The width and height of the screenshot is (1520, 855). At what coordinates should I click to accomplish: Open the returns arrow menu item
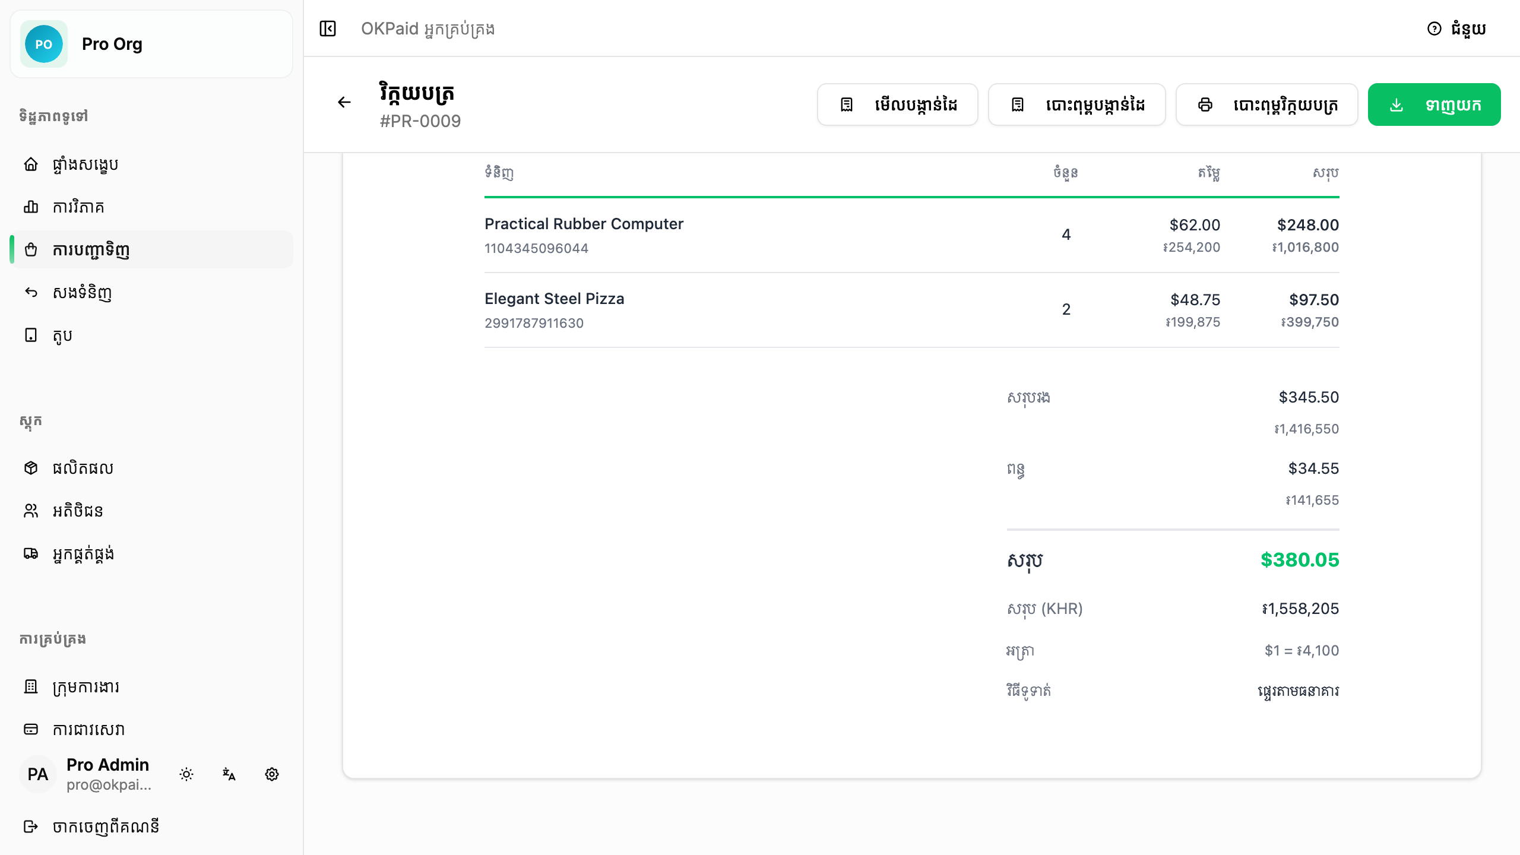[x=152, y=292]
